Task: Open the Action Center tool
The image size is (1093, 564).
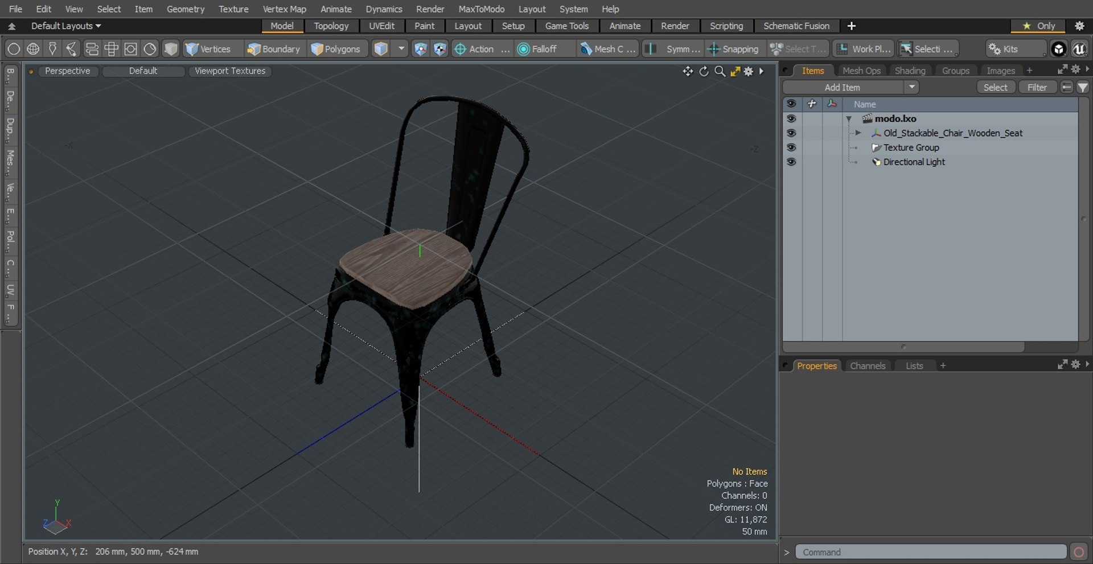Action: point(482,49)
